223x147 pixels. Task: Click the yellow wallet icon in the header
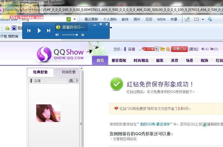[162, 49]
